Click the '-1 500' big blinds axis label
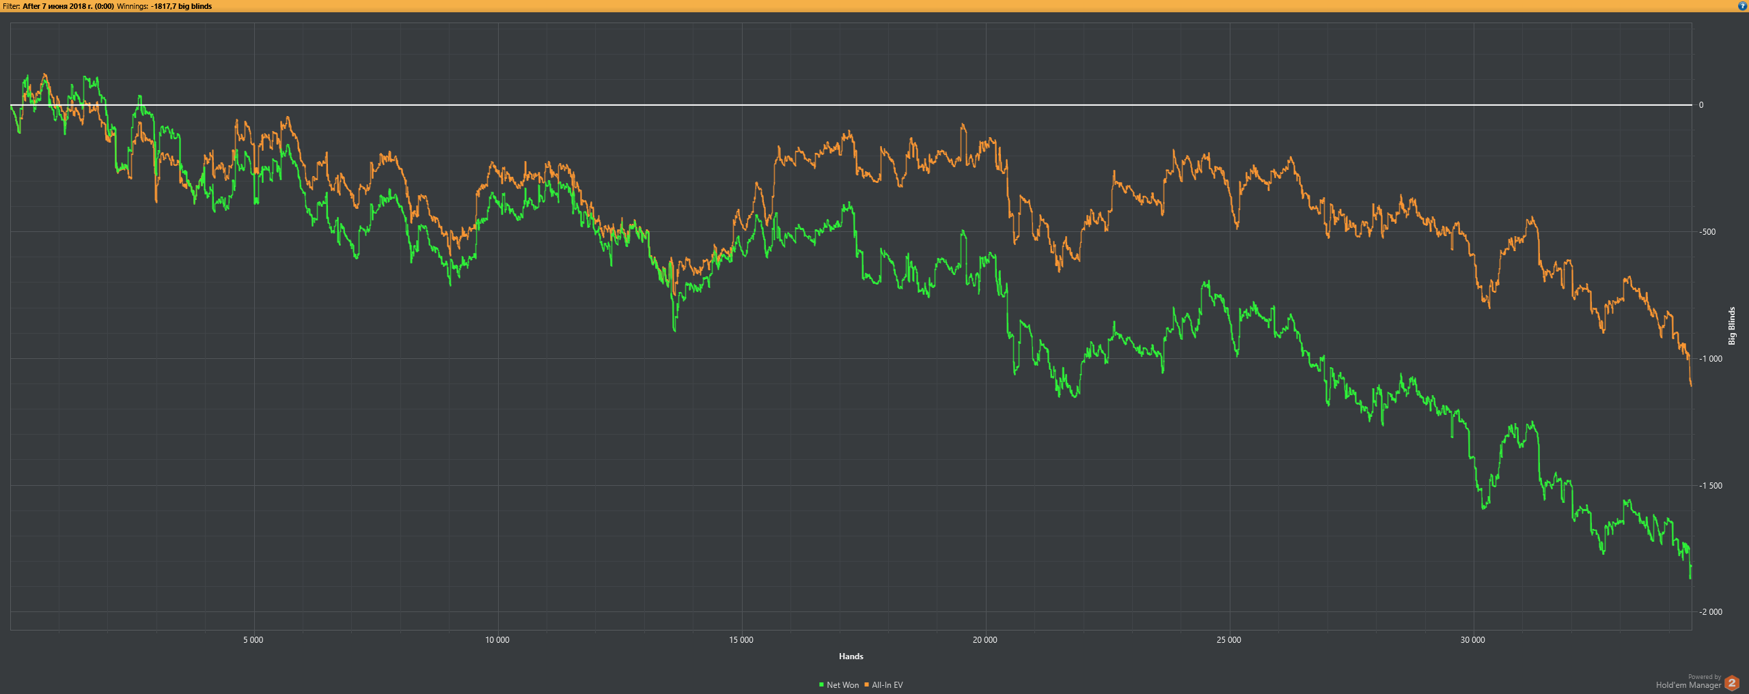1749x694 pixels. (1711, 486)
